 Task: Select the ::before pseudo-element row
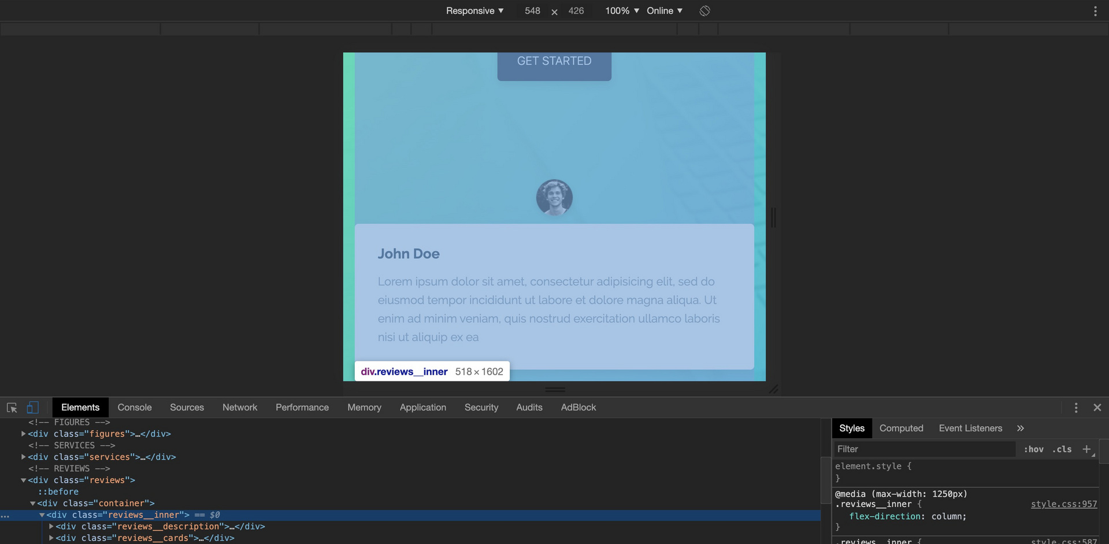click(58, 491)
